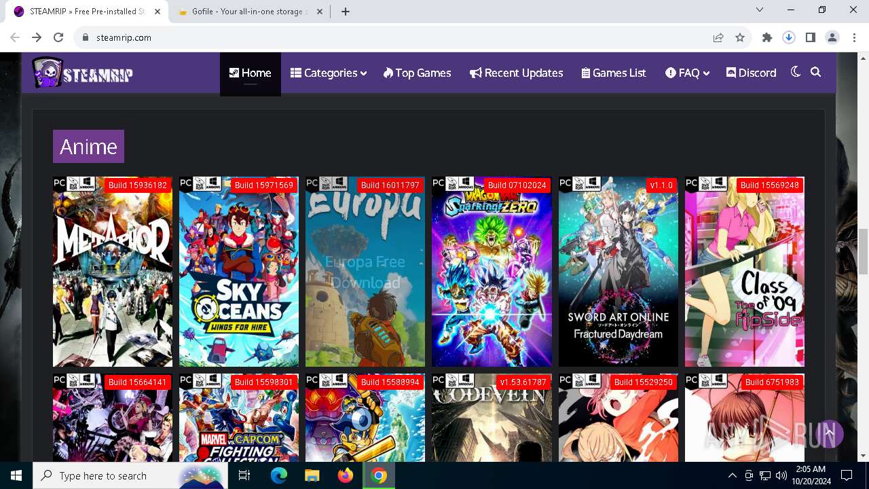The width and height of the screenshot is (869, 489).
Task: Open Marvel vs Capcom Fighting Collection thumbnail
Action: pyautogui.click(x=239, y=418)
